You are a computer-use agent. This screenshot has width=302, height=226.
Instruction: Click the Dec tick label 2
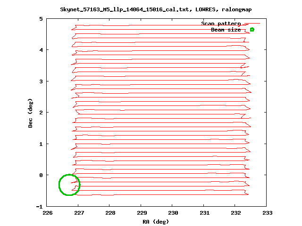(x=41, y=113)
